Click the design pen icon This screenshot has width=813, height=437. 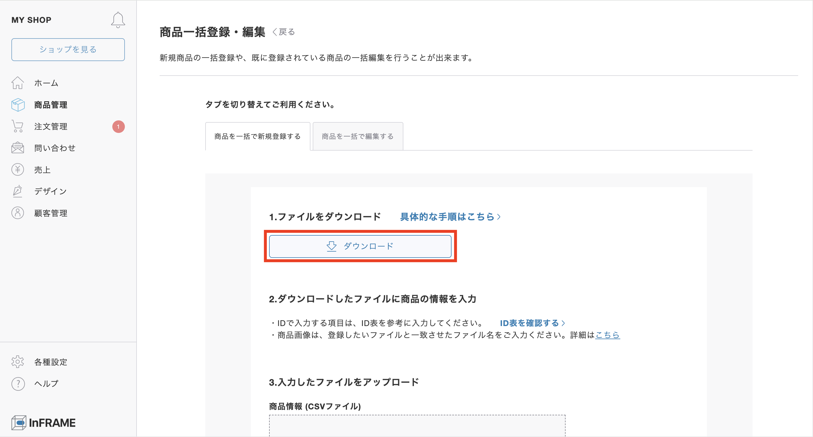point(18,191)
